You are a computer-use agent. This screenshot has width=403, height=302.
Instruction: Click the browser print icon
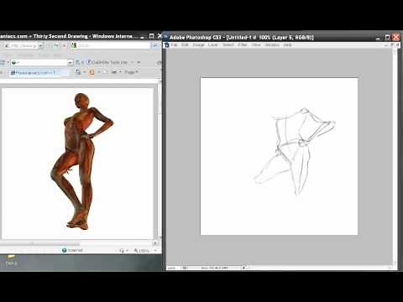(114, 72)
